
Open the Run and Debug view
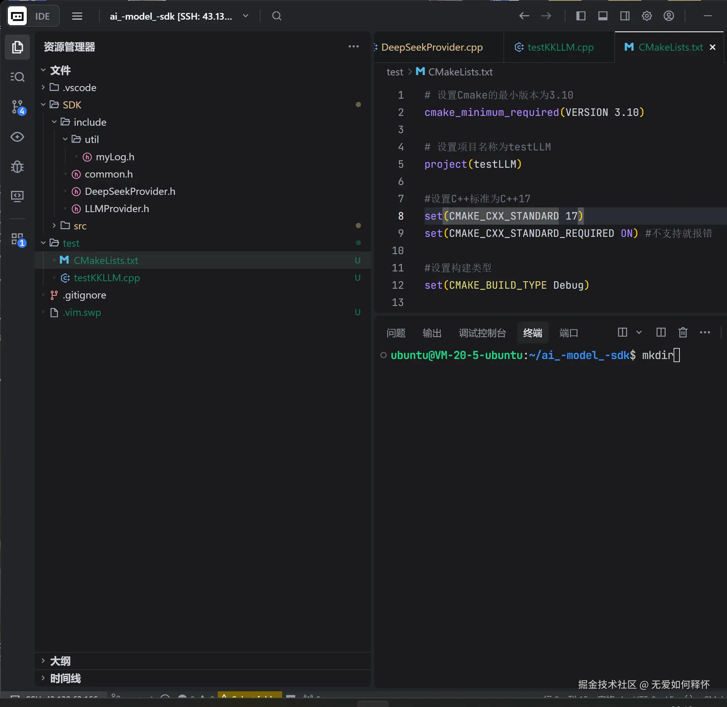(17, 167)
